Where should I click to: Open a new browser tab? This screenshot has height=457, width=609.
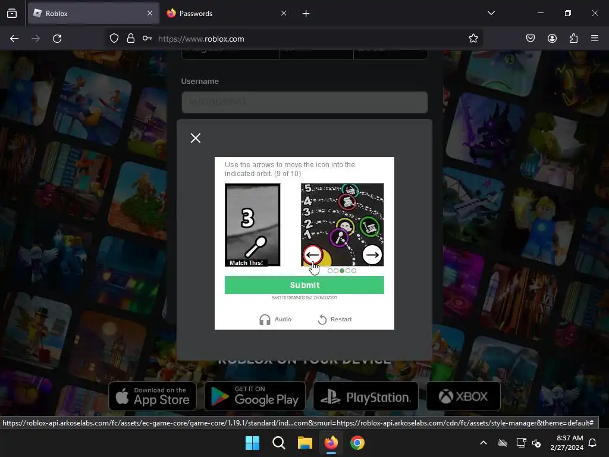point(306,14)
